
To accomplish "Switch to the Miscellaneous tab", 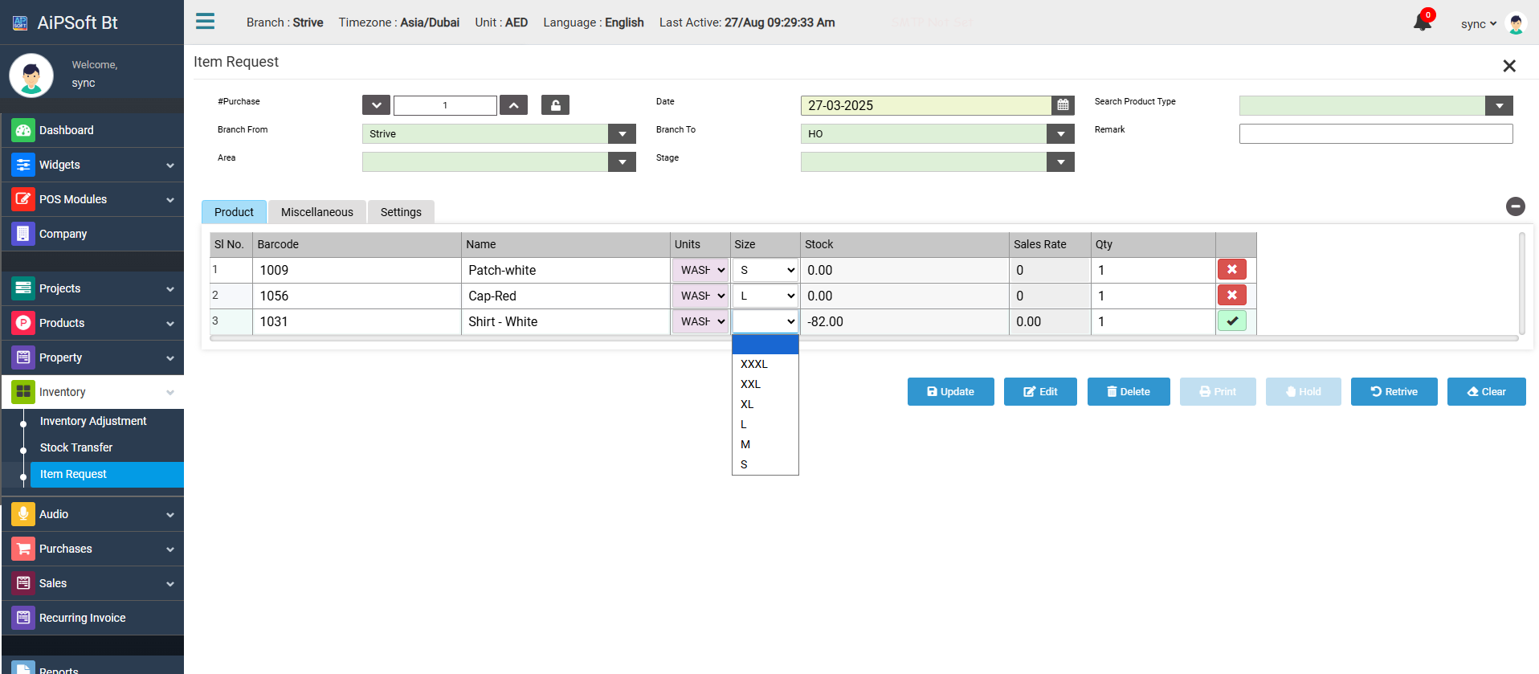I will tap(316, 212).
